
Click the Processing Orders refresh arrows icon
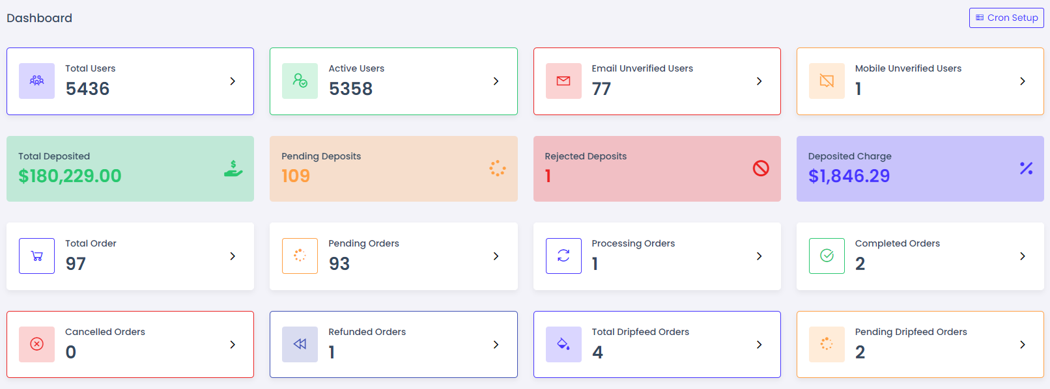click(563, 256)
